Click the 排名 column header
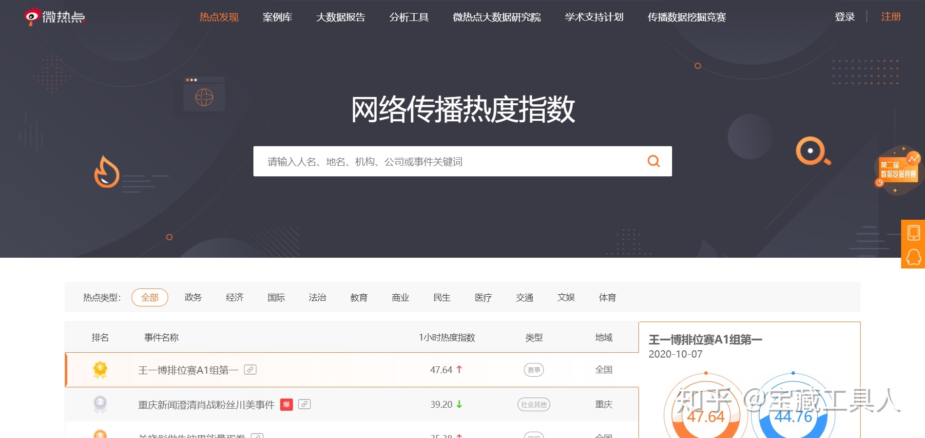This screenshot has width=925, height=438. tap(100, 337)
